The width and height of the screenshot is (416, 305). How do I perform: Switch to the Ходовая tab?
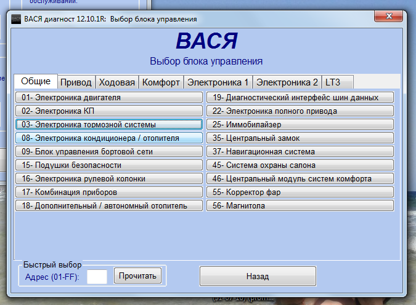[117, 82]
